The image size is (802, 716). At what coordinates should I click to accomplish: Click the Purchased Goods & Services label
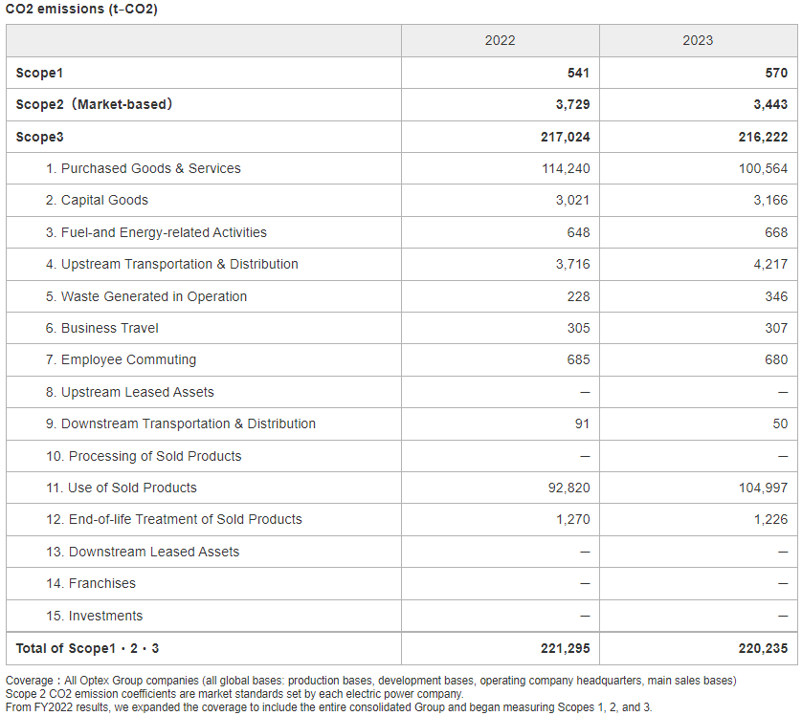[144, 168]
